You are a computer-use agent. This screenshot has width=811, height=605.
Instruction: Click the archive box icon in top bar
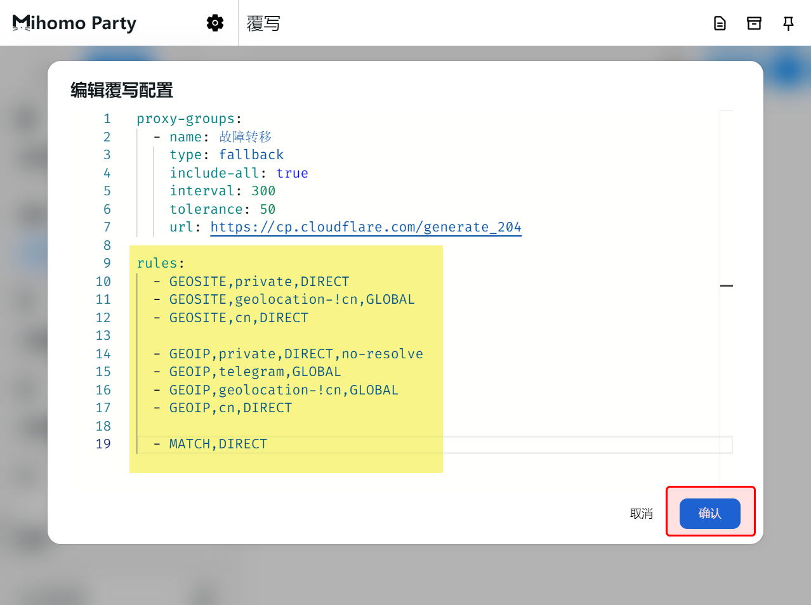point(754,23)
